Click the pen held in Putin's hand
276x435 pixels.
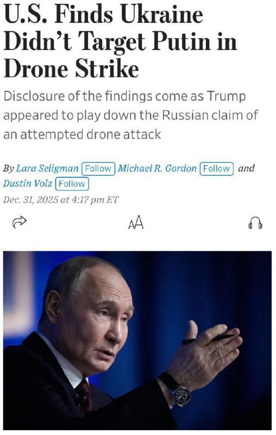(208, 339)
